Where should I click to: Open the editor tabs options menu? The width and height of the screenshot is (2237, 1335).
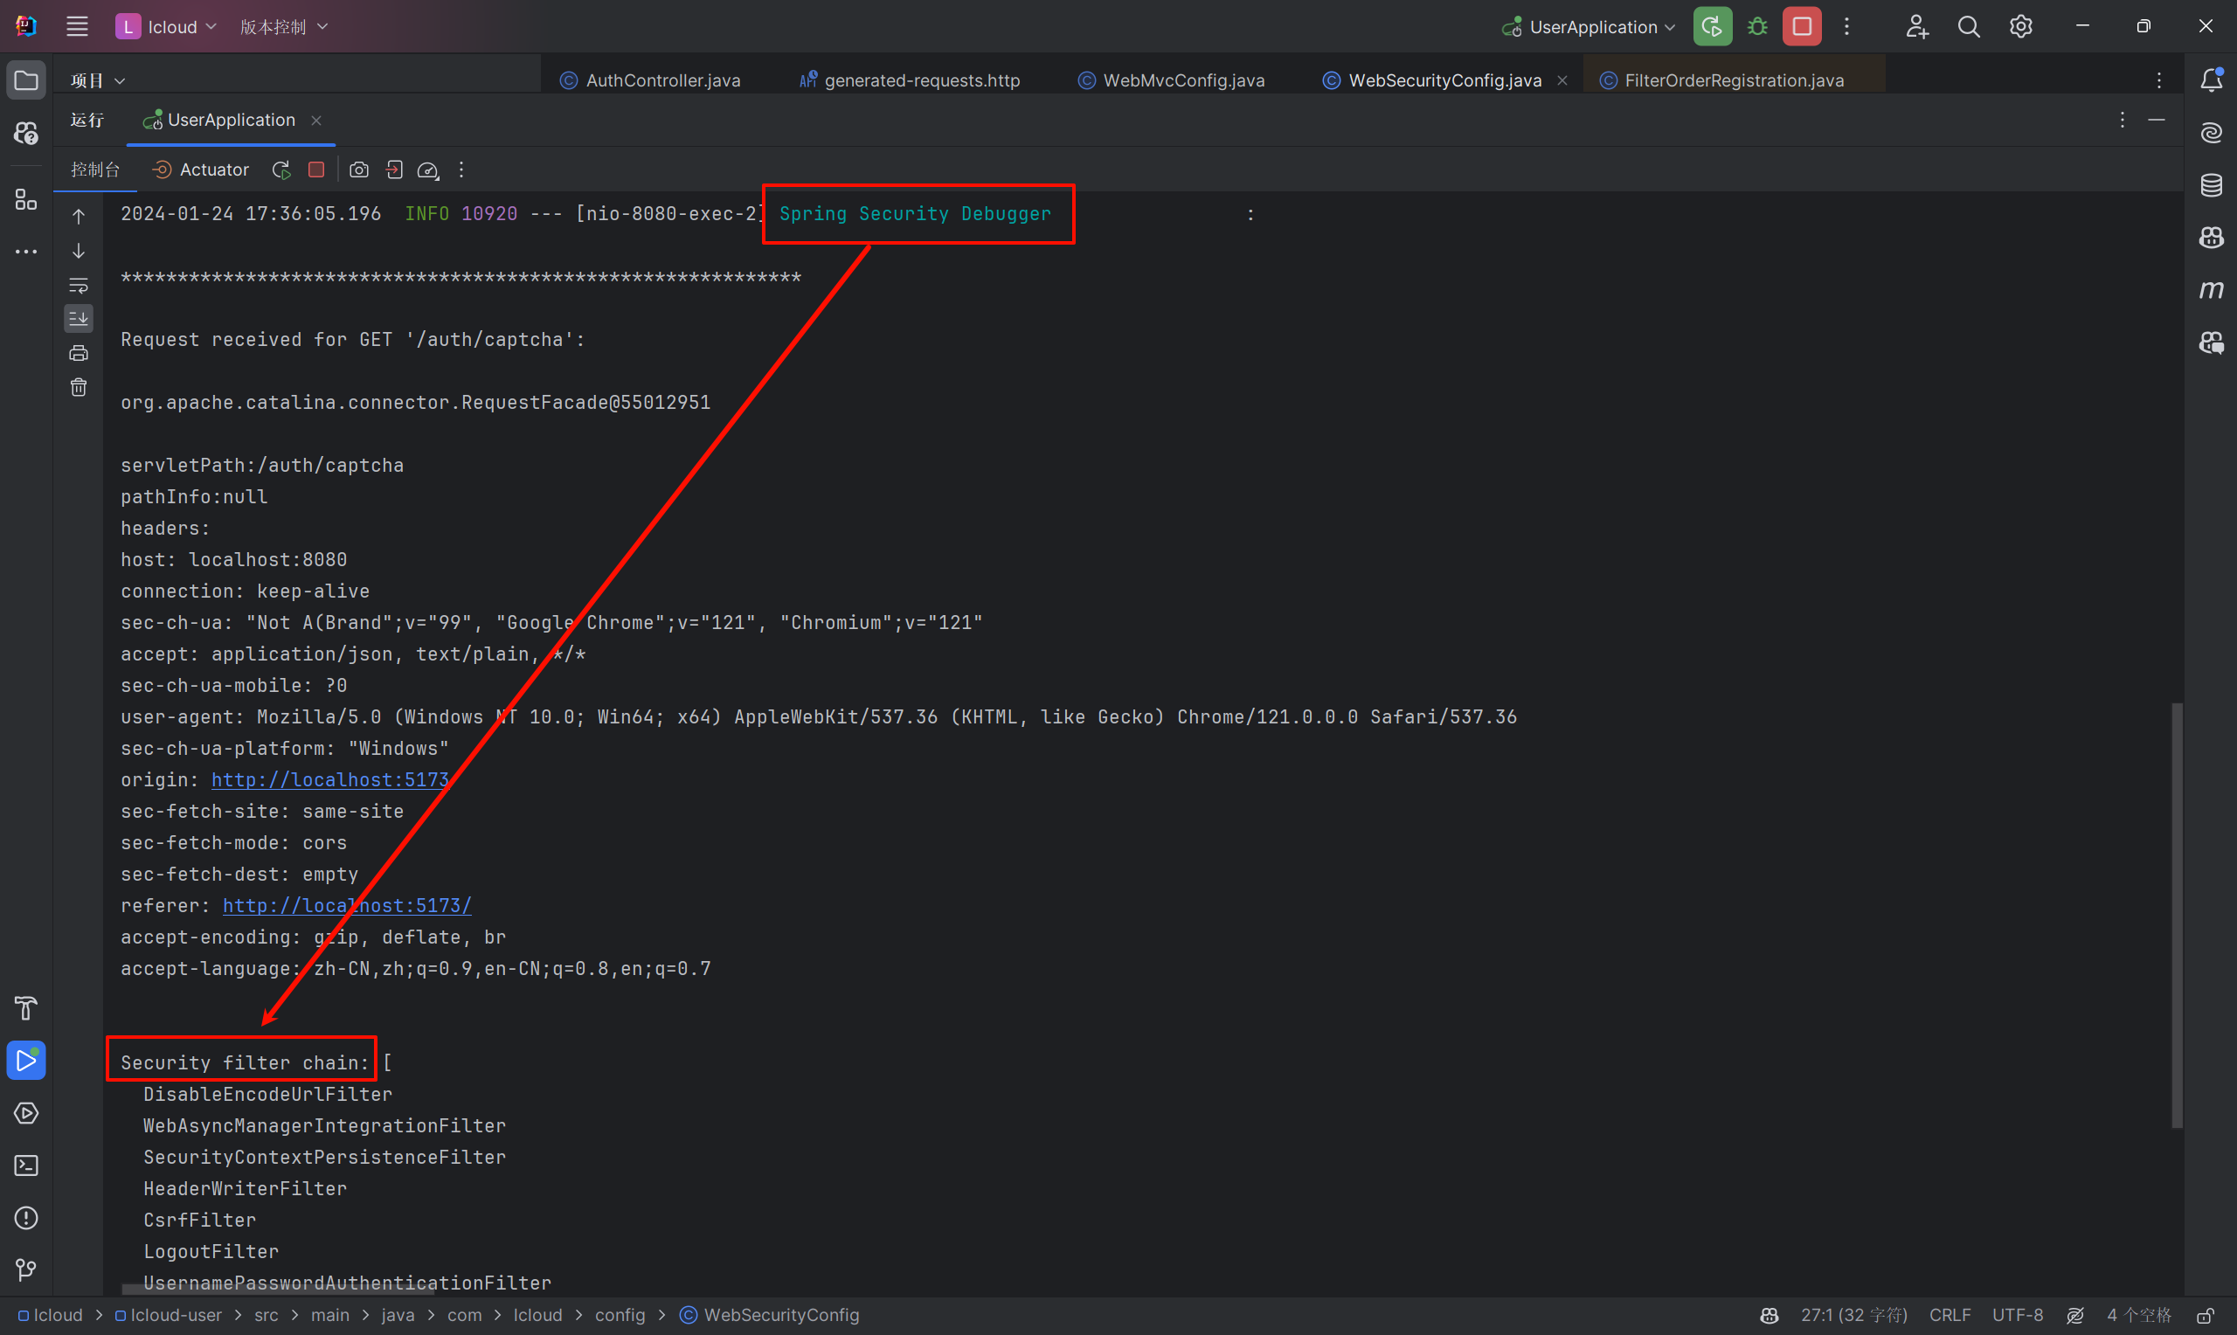(x=2158, y=81)
